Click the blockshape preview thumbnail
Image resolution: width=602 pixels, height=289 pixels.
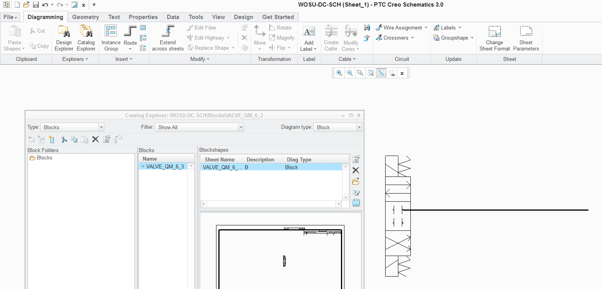(280, 251)
